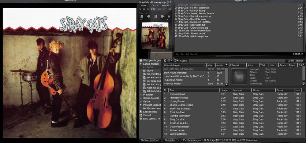
Task: Toggle the ML media library button
Action: [x=144, y=9]
